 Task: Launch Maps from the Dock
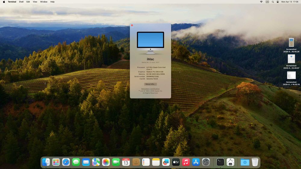tap(96, 162)
